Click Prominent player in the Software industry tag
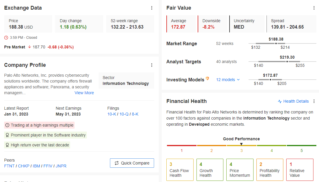 [x=46, y=135]
